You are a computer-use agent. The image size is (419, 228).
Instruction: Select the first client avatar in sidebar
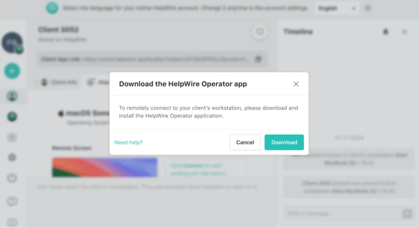(x=12, y=96)
